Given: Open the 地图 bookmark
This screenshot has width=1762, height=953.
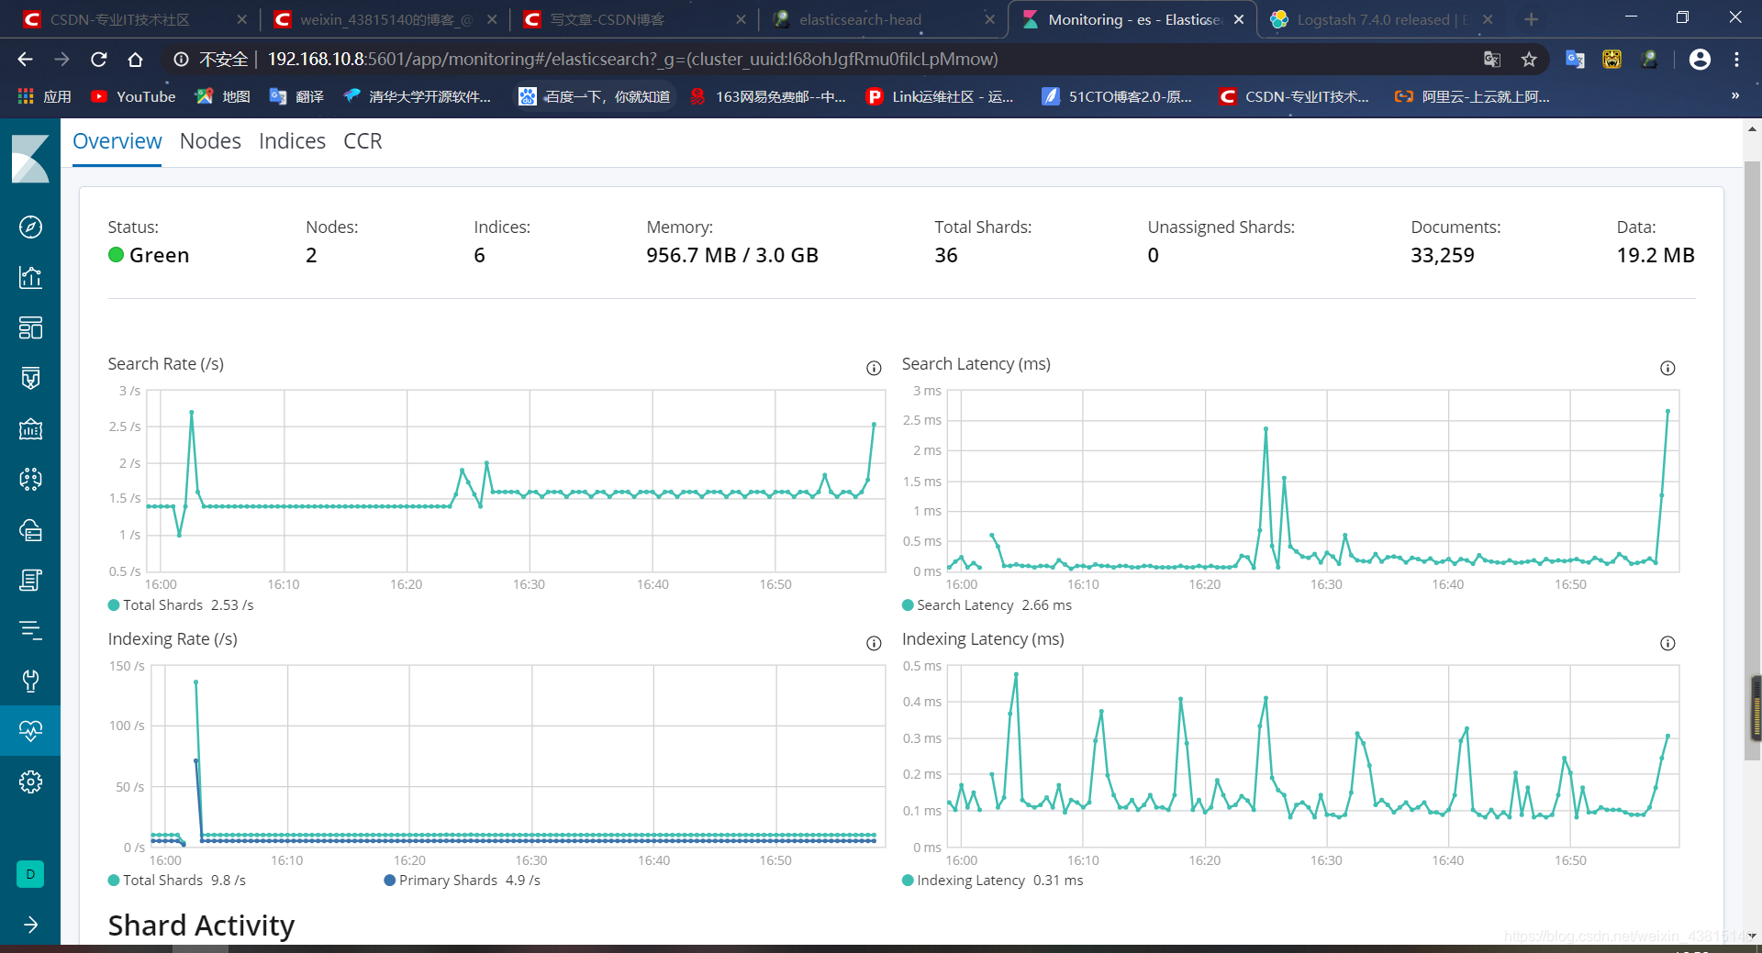Looking at the screenshot, I should [x=223, y=96].
